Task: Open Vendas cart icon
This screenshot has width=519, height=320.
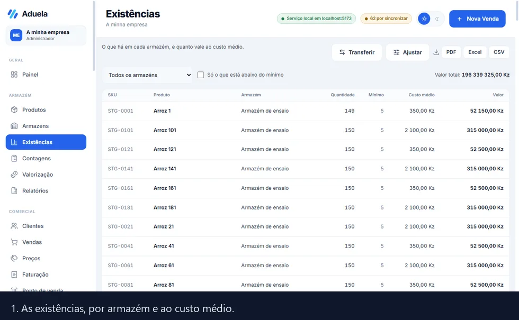Action: tap(14, 242)
